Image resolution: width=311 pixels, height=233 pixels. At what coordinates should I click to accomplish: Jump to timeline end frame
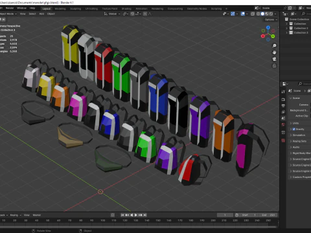coord(145,215)
